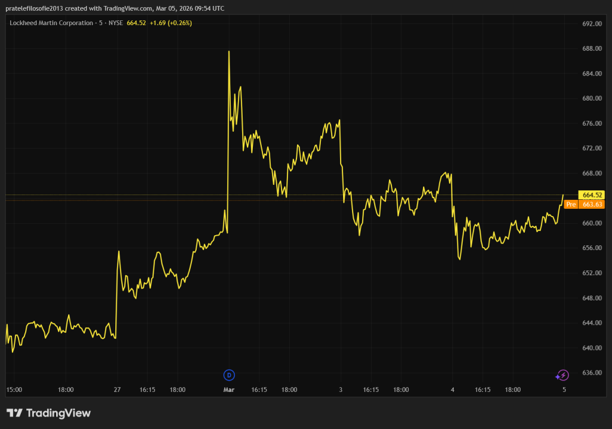
Task: Click the 648.00 label on price scale
Action: [x=592, y=298]
